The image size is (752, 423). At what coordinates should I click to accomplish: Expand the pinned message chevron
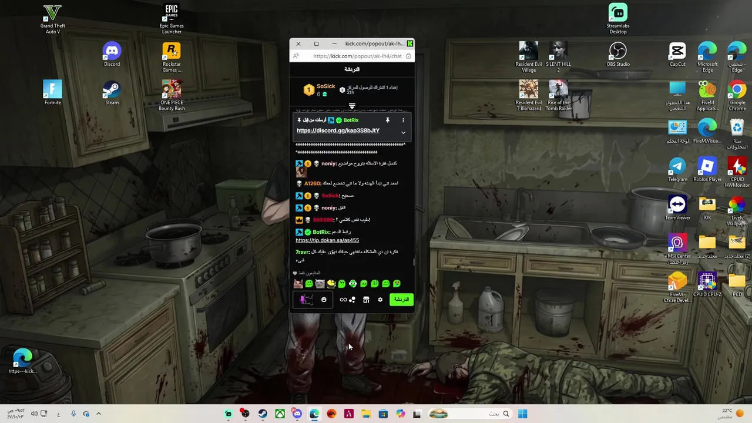(403, 133)
